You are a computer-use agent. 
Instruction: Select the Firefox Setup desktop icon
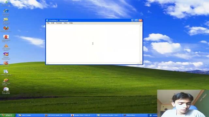click(x=6, y=73)
